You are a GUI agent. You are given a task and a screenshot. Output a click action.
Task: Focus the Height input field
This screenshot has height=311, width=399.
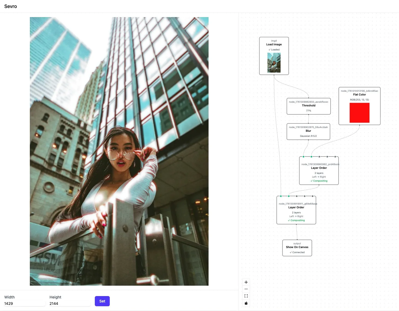tap(70, 304)
